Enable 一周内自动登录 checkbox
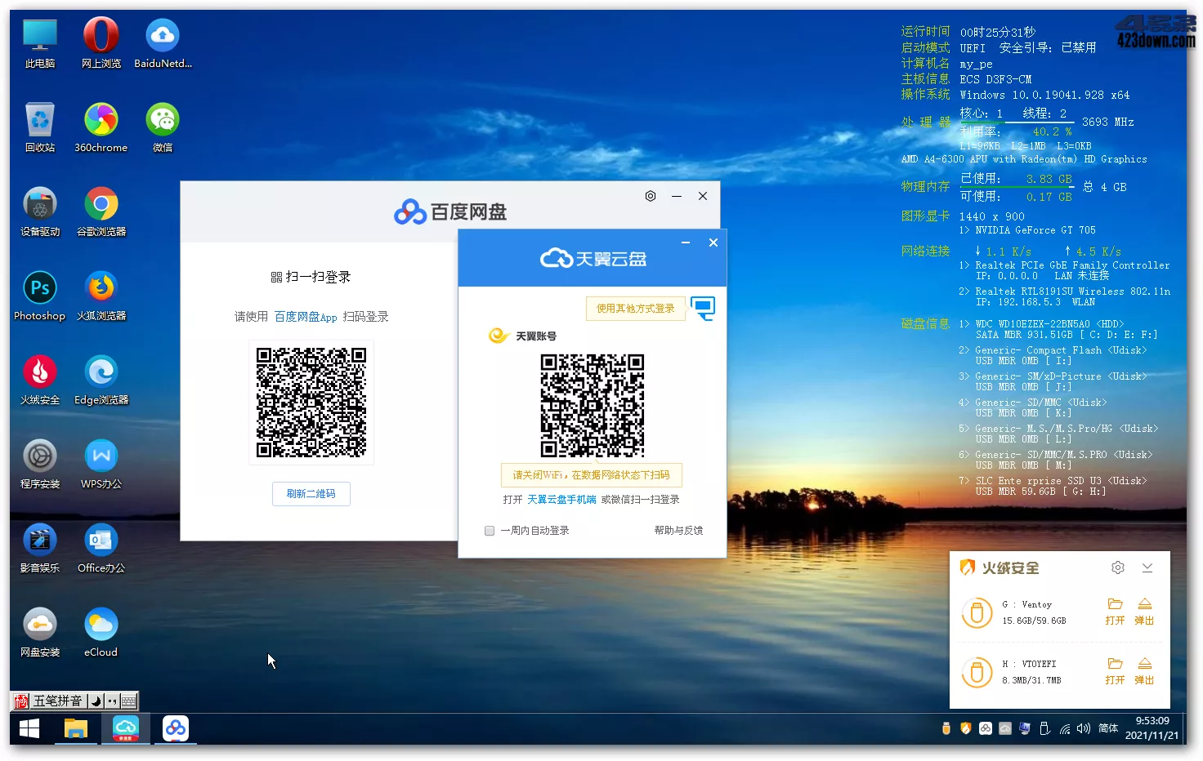 click(x=490, y=531)
